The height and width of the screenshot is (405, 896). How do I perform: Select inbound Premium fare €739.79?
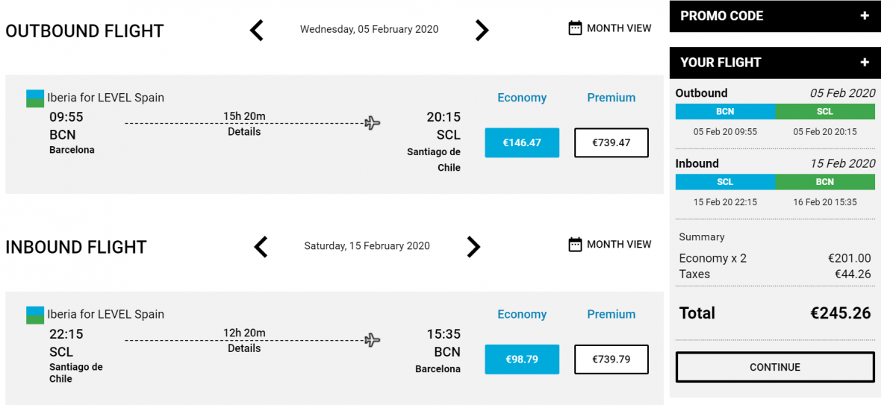click(611, 360)
